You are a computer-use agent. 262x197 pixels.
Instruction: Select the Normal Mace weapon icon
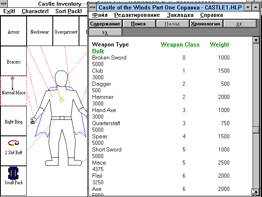click(13, 83)
